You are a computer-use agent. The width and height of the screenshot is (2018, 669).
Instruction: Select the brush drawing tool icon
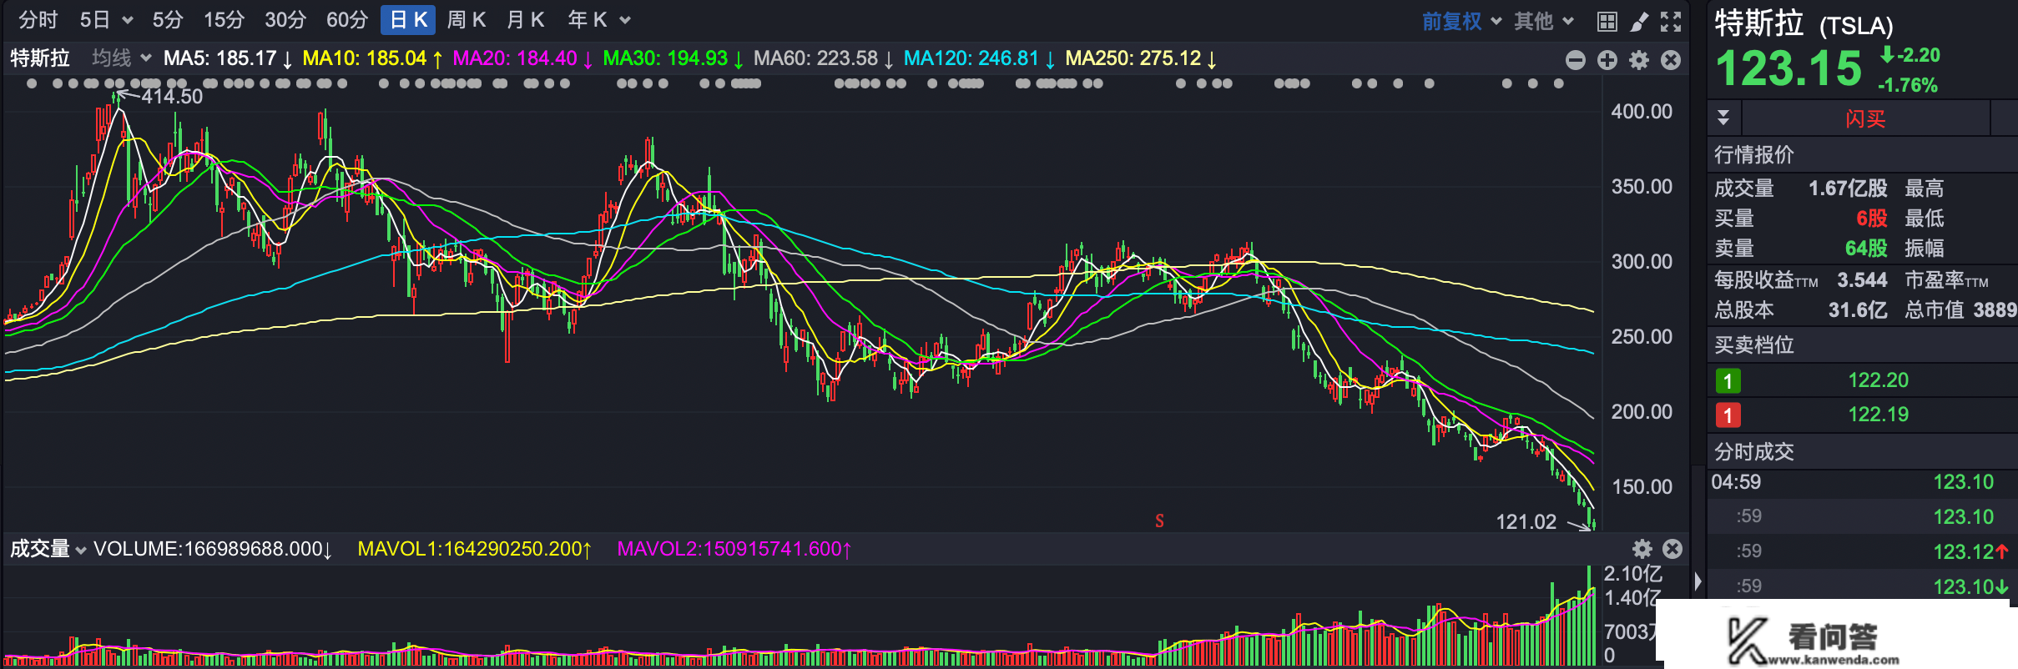point(1639,22)
